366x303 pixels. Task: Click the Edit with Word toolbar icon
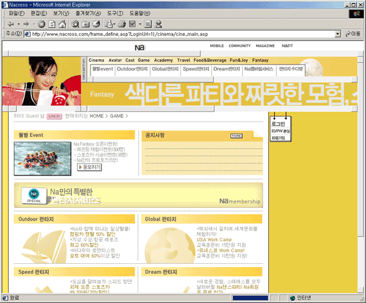[132, 24]
